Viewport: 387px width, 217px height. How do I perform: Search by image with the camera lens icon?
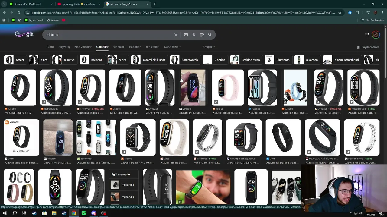click(x=202, y=35)
